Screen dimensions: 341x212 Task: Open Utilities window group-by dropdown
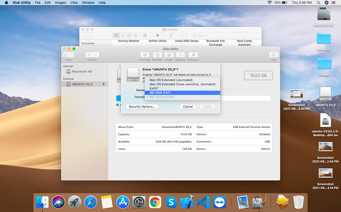point(146,35)
